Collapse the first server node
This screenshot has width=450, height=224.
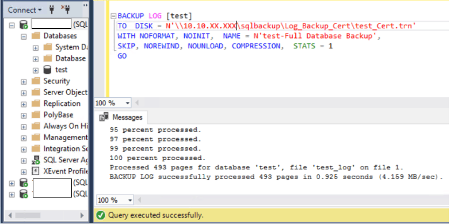[12, 25]
